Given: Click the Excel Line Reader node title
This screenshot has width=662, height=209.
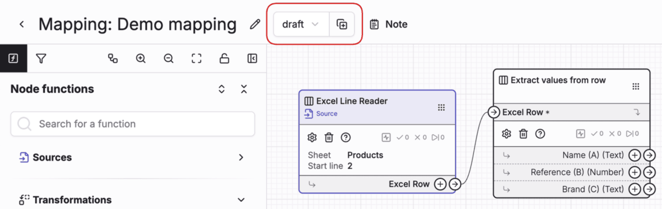Looking at the screenshot, I should click(x=352, y=101).
